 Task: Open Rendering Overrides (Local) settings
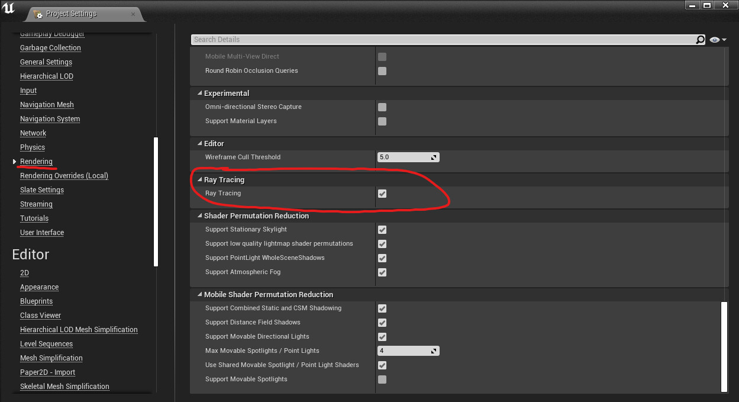tap(64, 176)
